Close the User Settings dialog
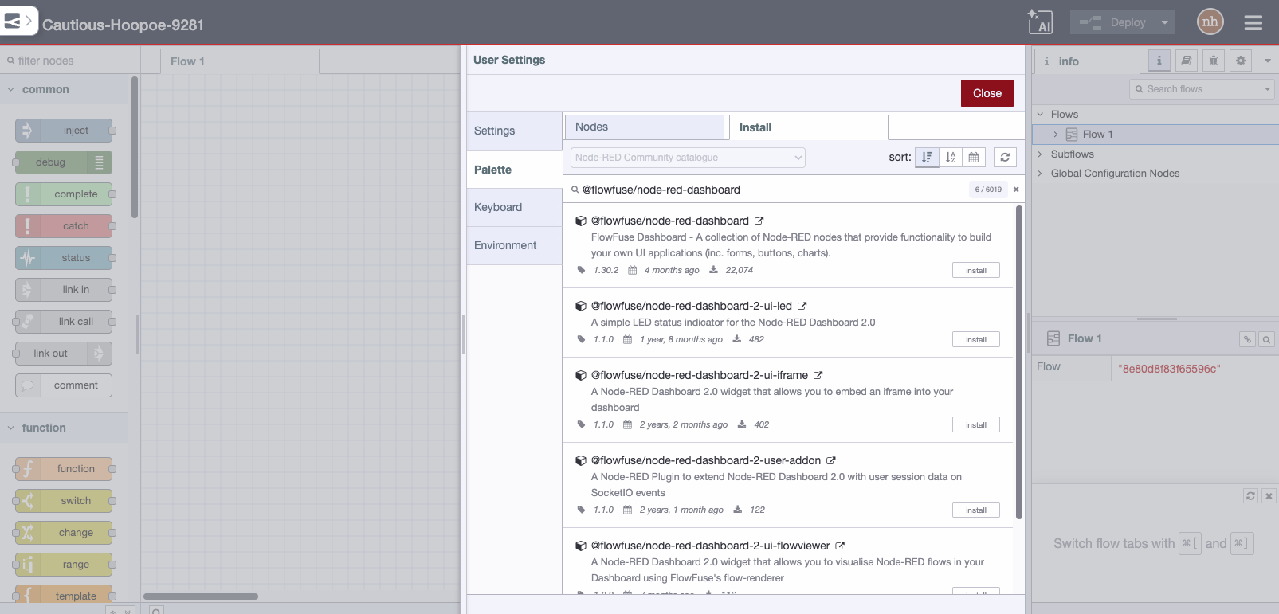1279x614 pixels. pos(987,93)
